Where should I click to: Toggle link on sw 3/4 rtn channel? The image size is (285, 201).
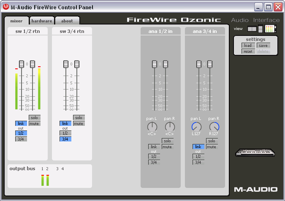(65, 124)
